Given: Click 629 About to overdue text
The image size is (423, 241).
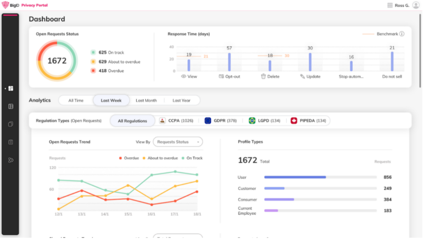Looking at the screenshot, I should (119, 62).
